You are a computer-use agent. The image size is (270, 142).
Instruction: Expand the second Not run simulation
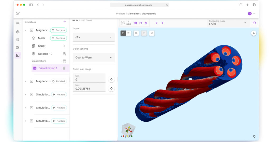coord(25,108)
